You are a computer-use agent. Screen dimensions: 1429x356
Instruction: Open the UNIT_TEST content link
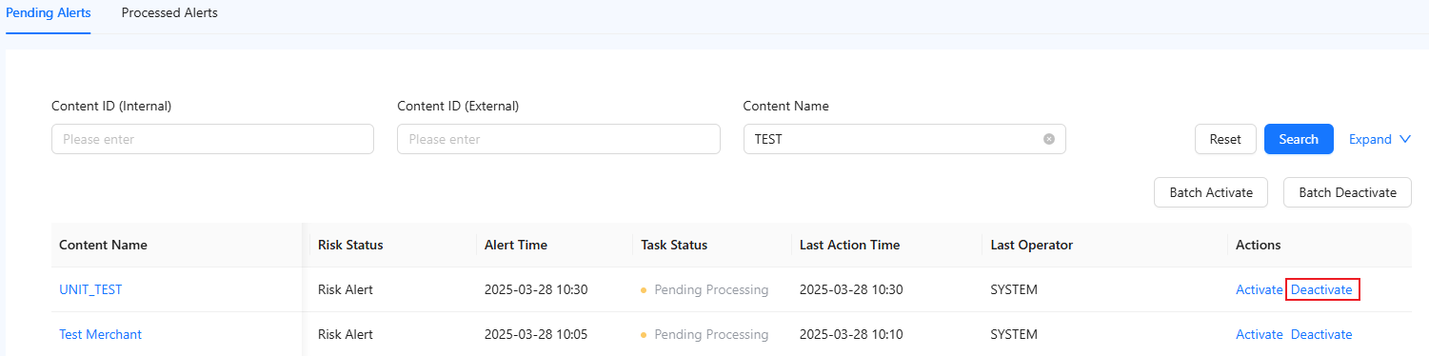click(x=90, y=289)
